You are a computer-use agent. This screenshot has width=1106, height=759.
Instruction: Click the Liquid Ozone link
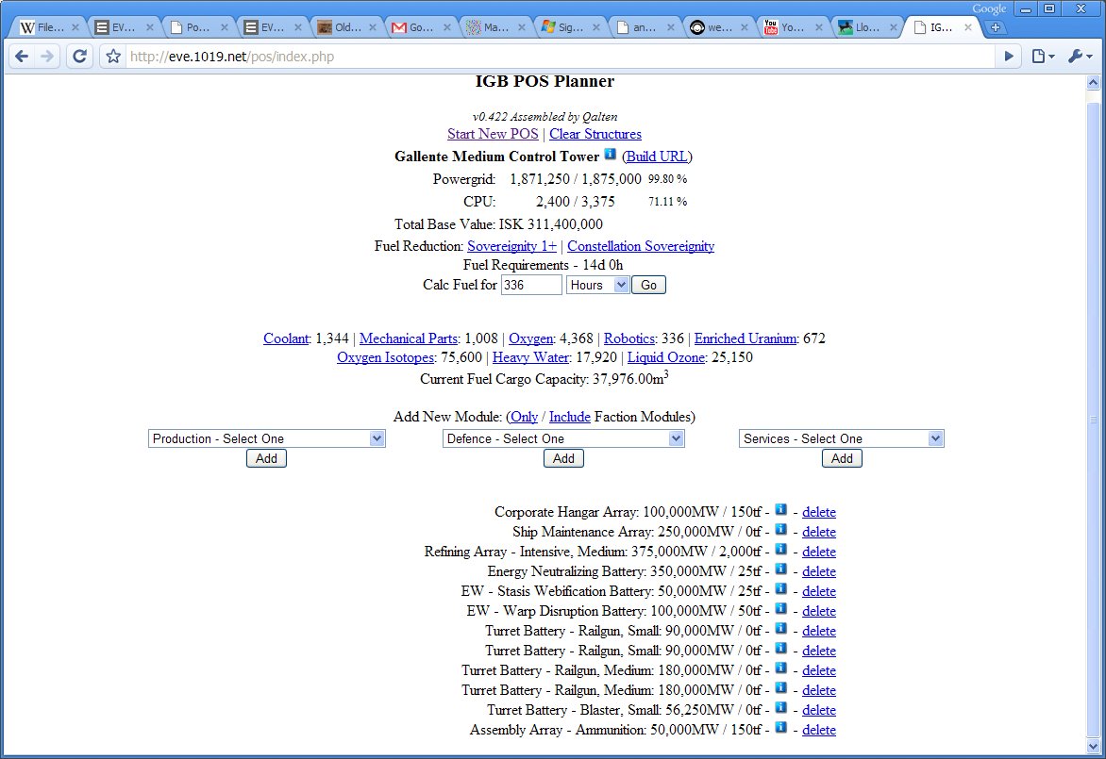[666, 357]
